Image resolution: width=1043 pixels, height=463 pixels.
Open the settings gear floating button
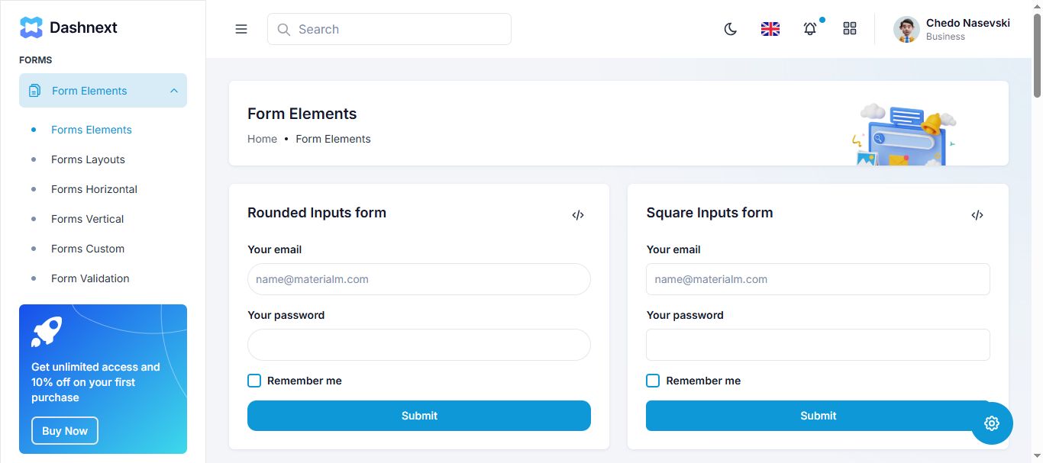(992, 423)
